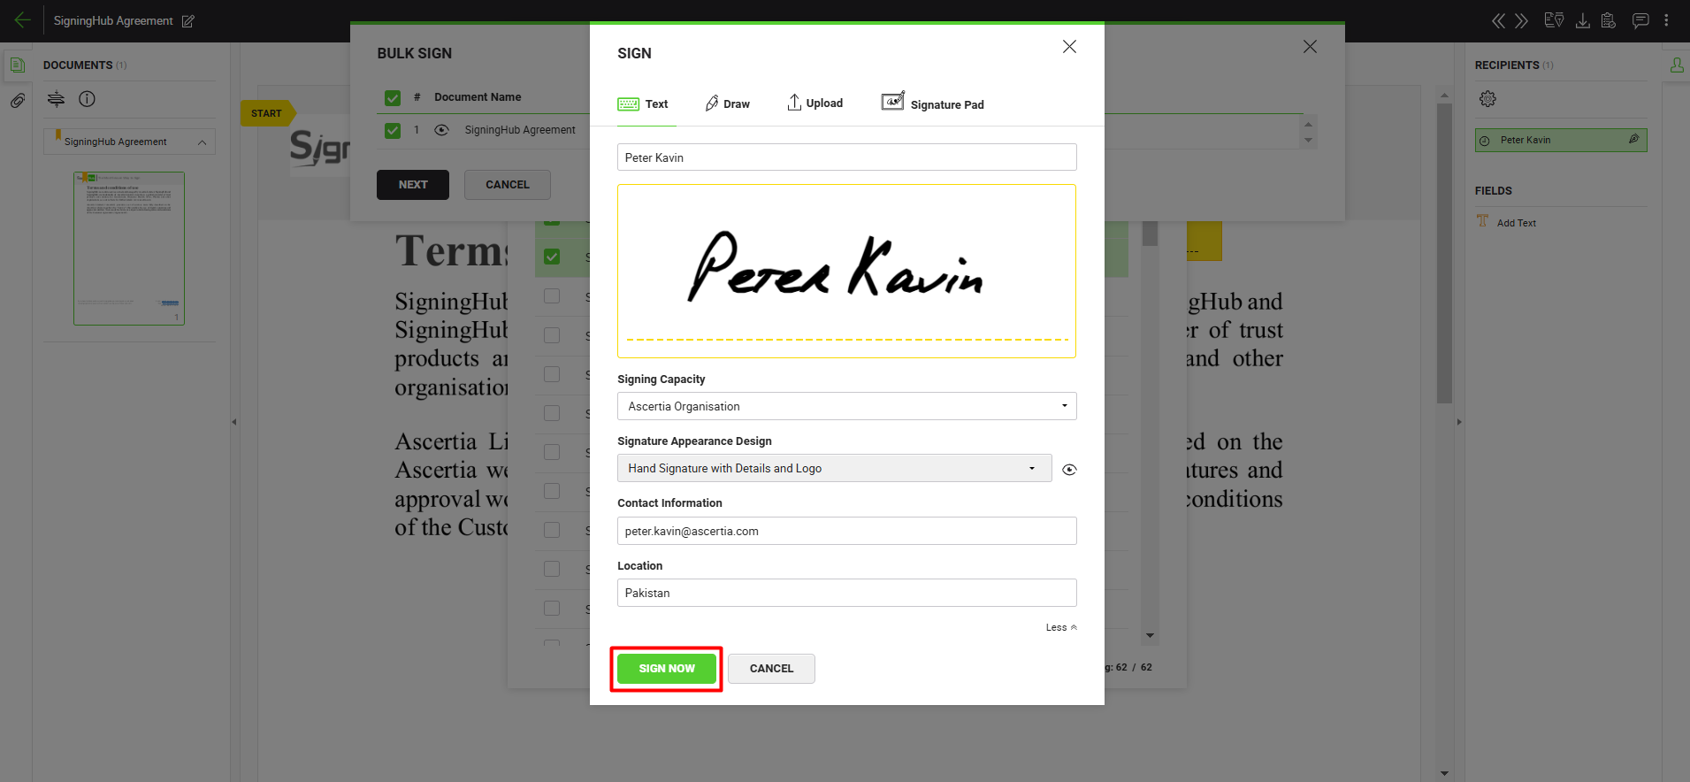Viewport: 1690px width, 782px height.
Task: Click the SIGN NOW button
Action: tap(666, 669)
